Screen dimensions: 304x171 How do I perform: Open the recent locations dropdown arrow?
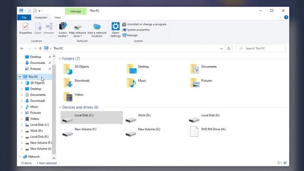[x=35, y=48]
